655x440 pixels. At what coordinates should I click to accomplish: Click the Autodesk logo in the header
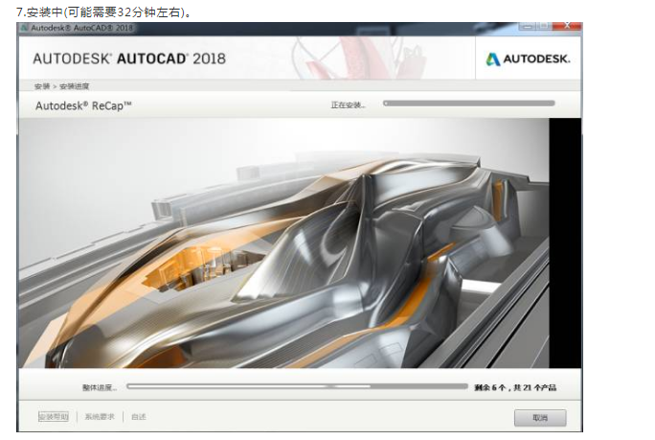click(x=528, y=58)
